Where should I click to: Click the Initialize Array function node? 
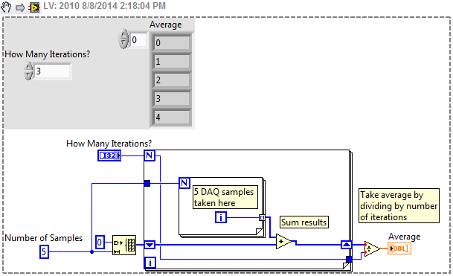pyautogui.click(x=124, y=245)
